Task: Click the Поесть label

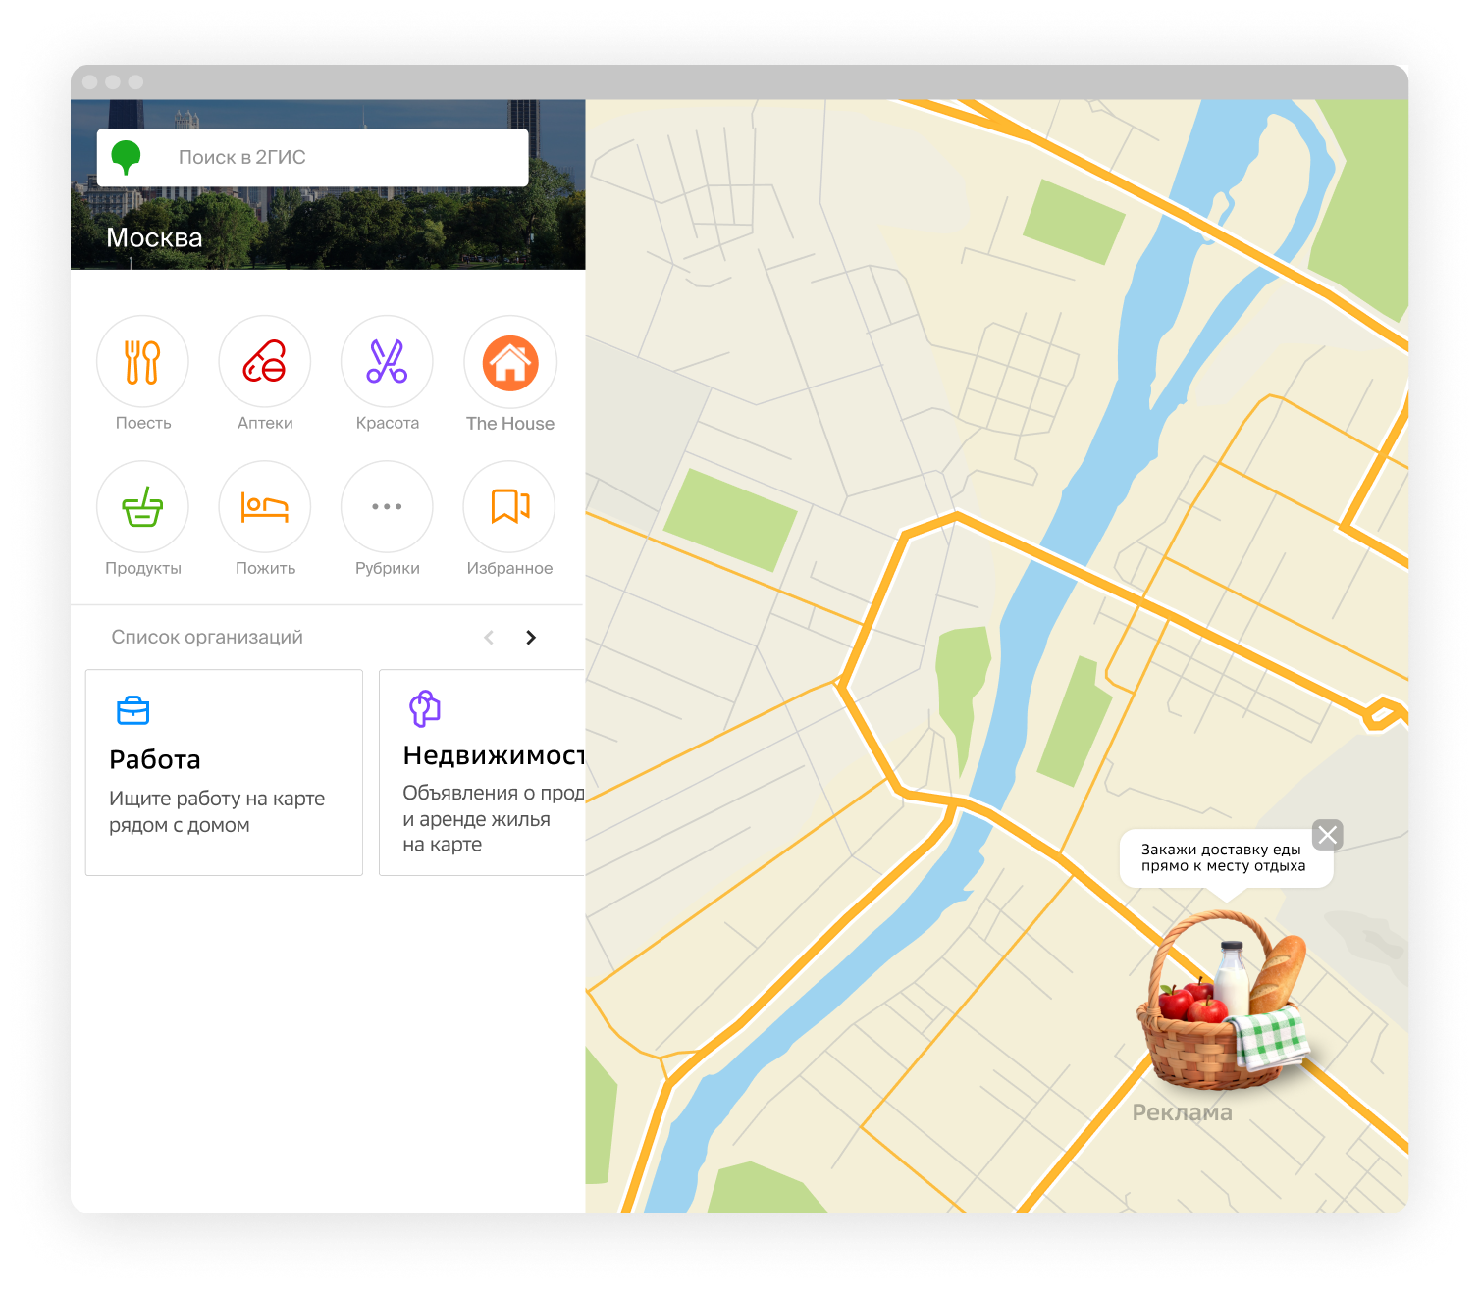Action: [143, 423]
